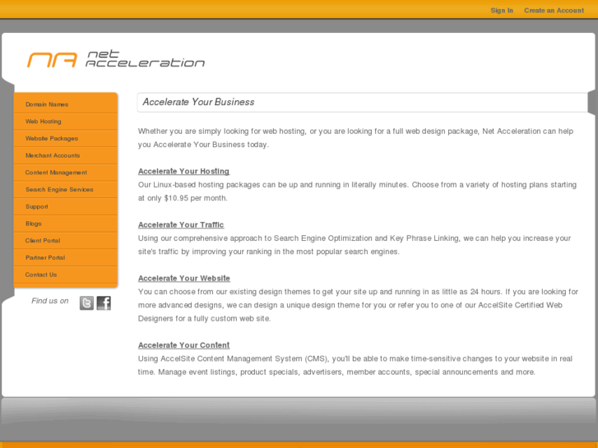Open the Twitter icon link
Viewport: 598px width, 448px height.
(x=86, y=303)
